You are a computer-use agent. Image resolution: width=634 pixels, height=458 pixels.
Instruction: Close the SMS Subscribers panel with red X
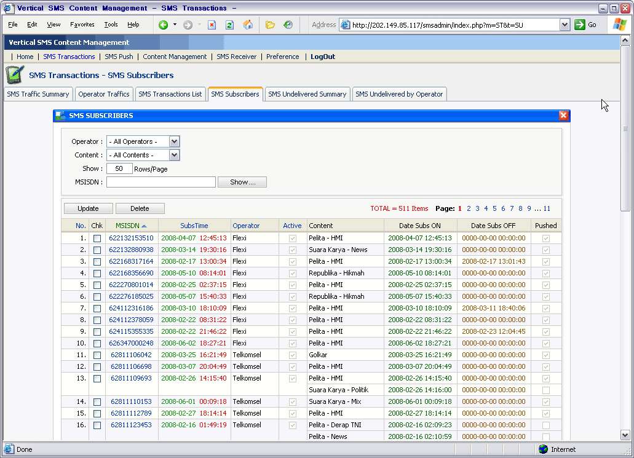tap(563, 116)
